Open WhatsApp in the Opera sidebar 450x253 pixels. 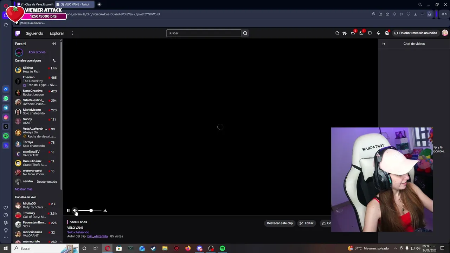pyautogui.click(x=6, y=98)
